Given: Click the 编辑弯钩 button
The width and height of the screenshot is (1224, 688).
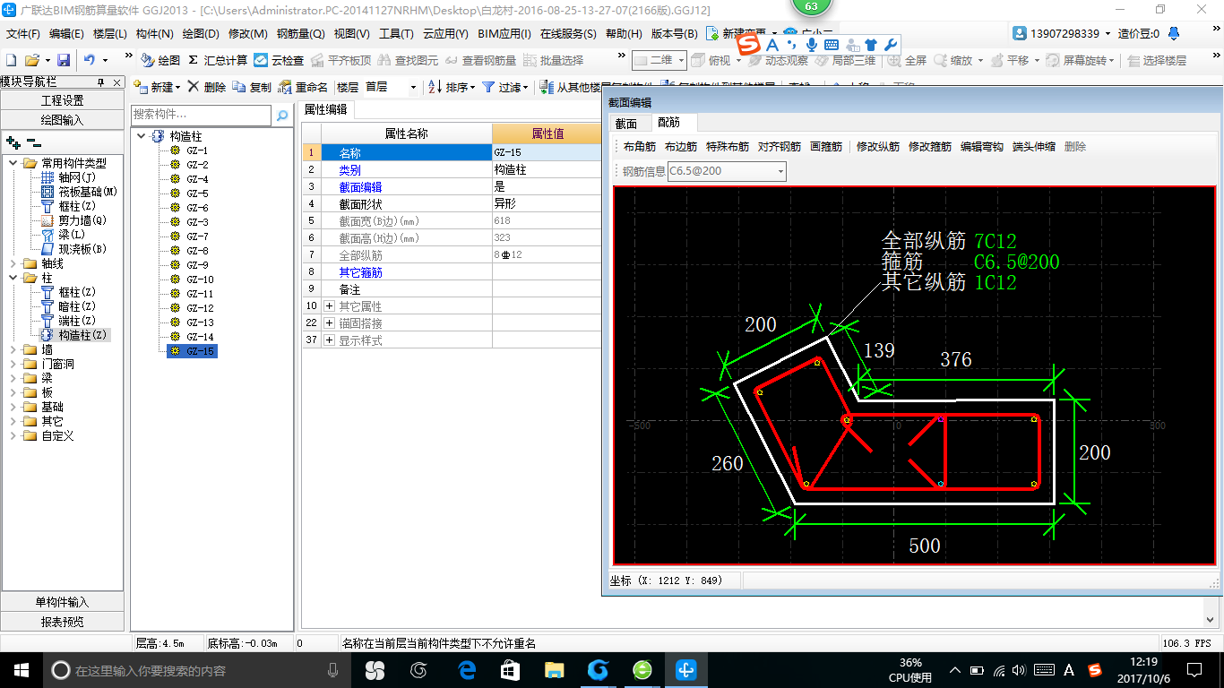Looking at the screenshot, I should [x=982, y=146].
